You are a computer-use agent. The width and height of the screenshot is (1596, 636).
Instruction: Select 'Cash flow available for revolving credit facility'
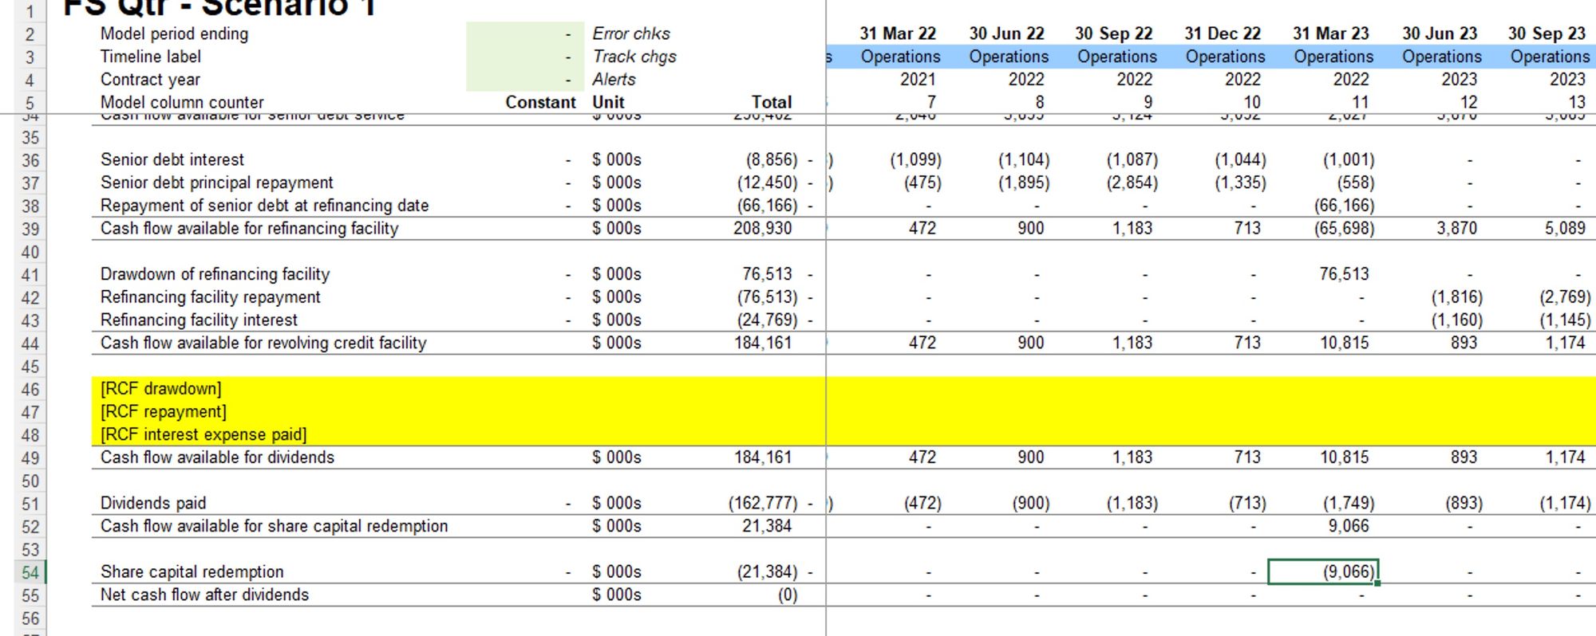click(x=263, y=343)
